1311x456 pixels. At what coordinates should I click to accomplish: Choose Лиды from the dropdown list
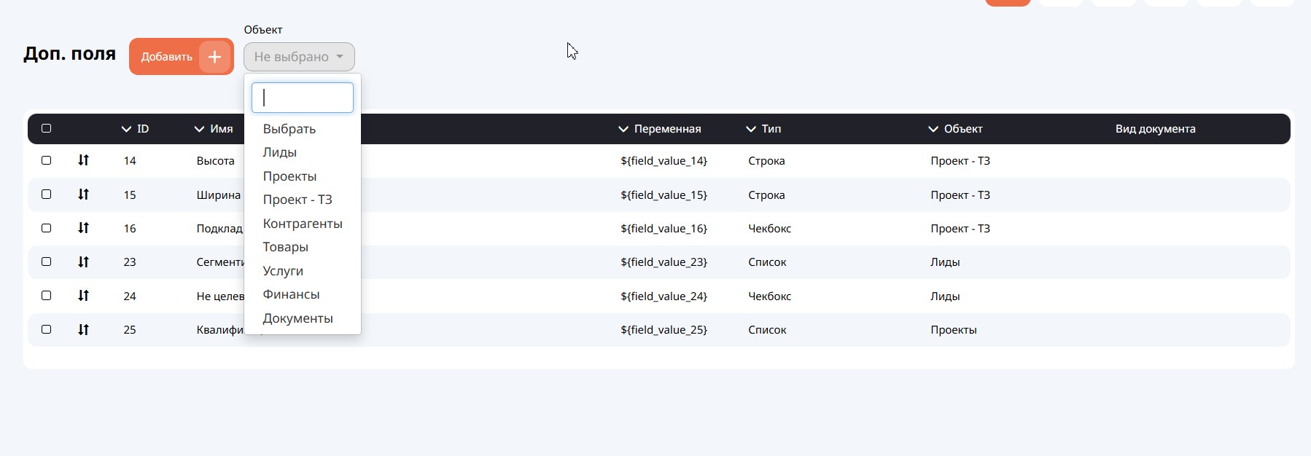[x=279, y=152]
